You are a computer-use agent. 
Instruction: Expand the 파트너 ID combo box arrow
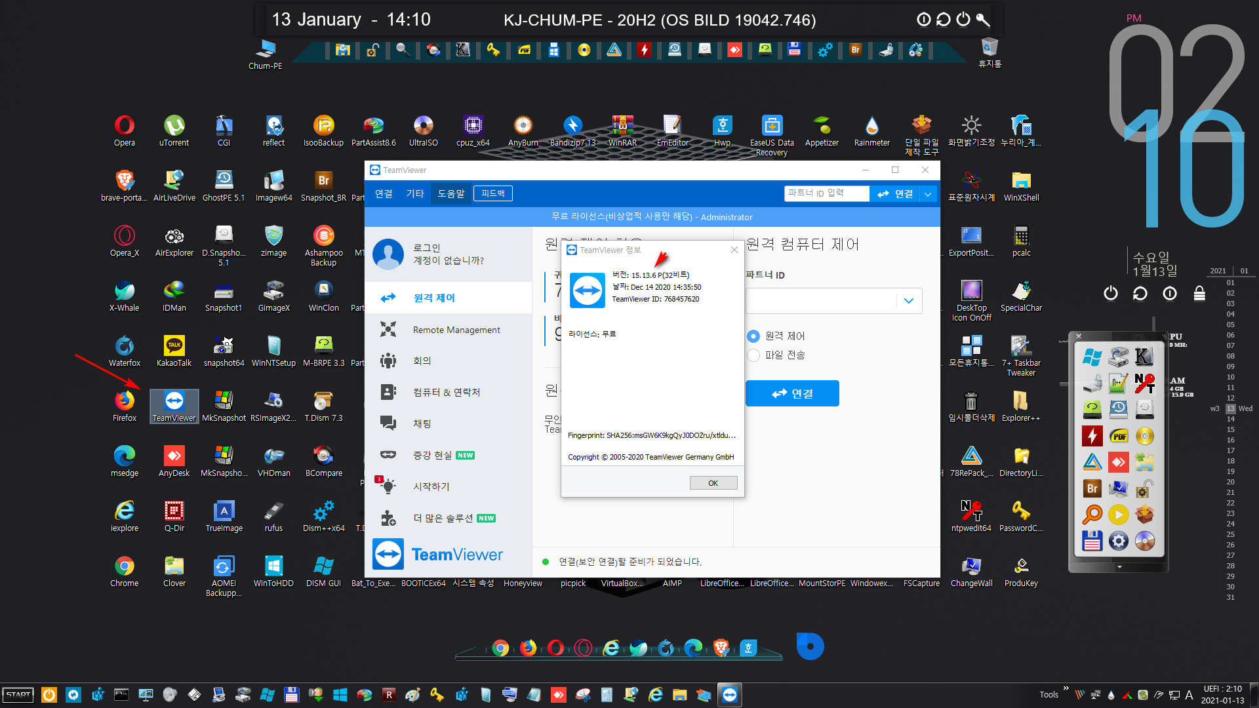[909, 301]
